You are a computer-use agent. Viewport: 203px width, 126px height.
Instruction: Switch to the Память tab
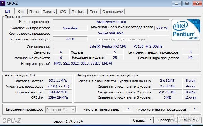[49, 12]
